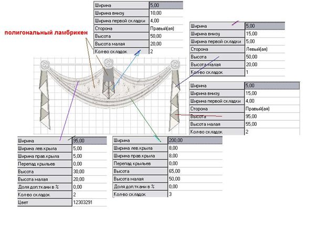This screenshot has width=336, height=236.
Task: Select the Цвет property row label
Action: pos(45,201)
